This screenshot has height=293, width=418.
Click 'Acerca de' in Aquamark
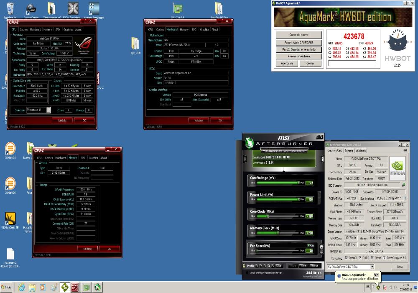point(287,63)
